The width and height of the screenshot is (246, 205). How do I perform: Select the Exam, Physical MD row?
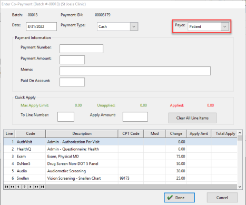[x=120, y=157]
